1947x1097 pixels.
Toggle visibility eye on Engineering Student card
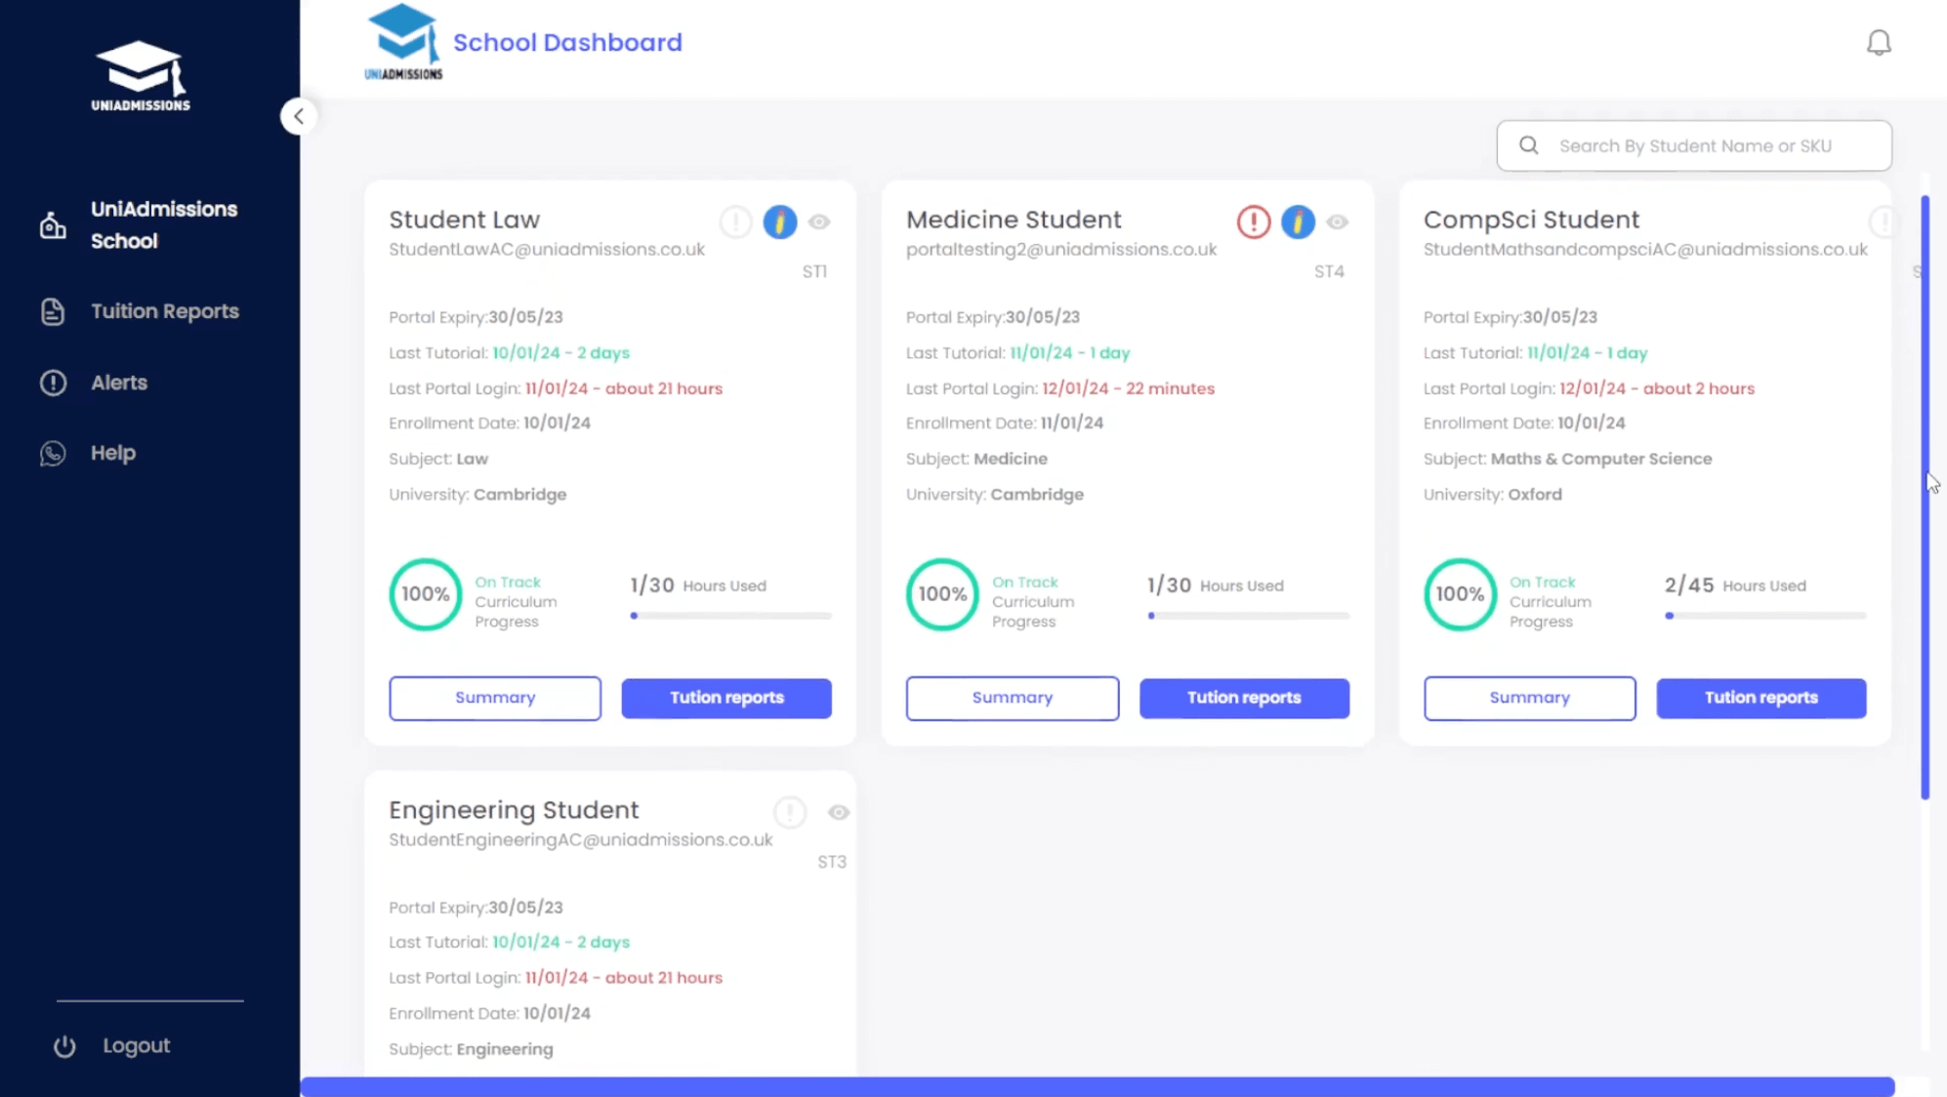[x=839, y=812]
